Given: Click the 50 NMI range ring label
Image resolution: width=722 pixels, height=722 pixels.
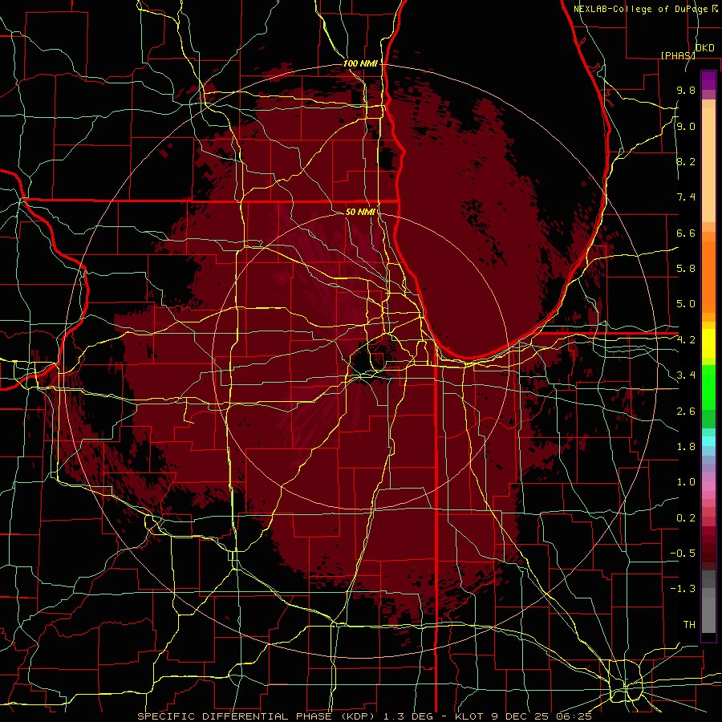Looking at the screenshot, I should click(360, 212).
